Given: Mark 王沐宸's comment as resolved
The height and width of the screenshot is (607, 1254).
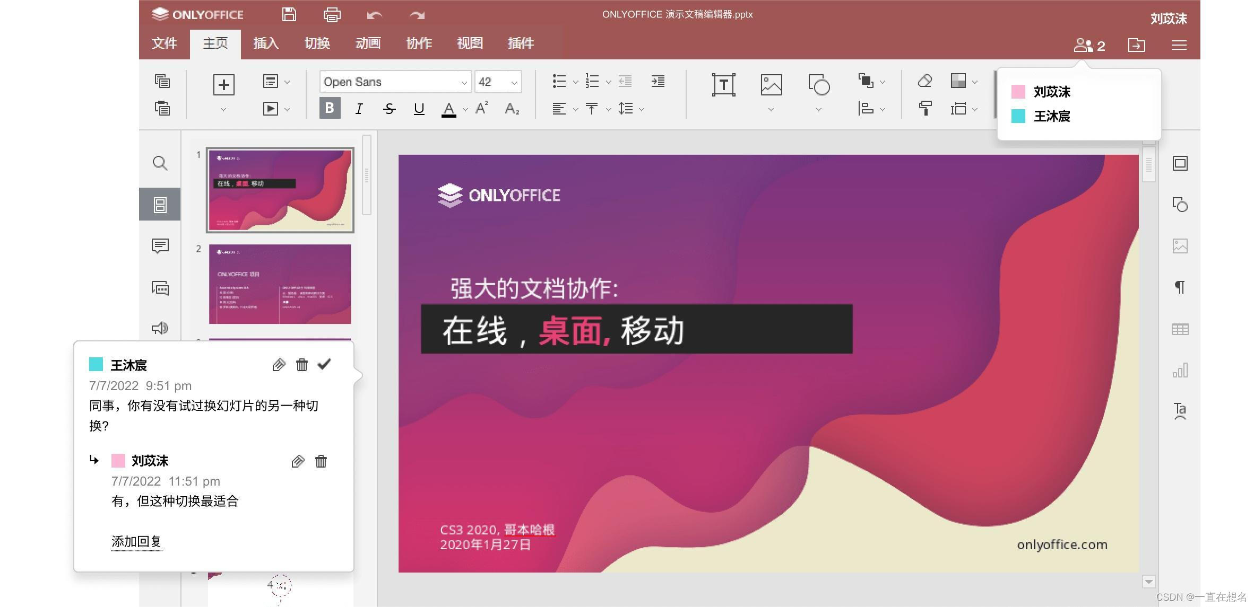Looking at the screenshot, I should coord(324,364).
